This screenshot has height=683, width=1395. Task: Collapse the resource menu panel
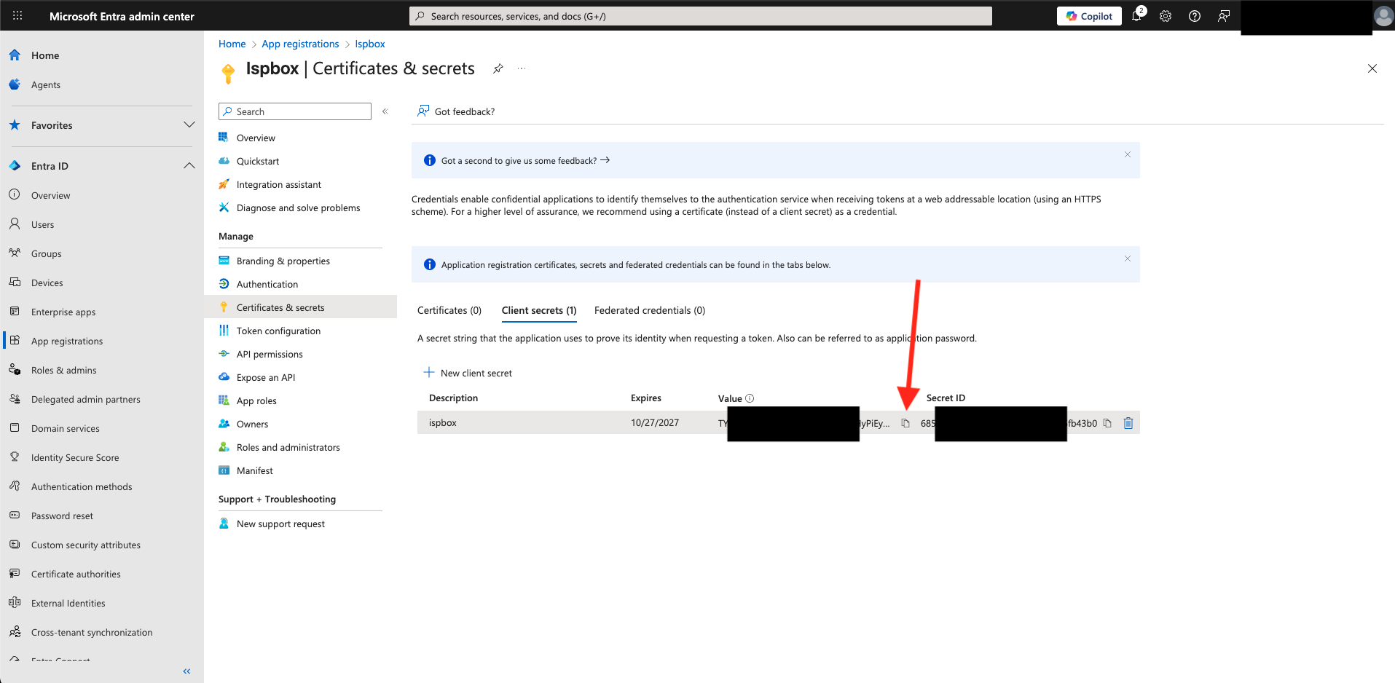[385, 111]
